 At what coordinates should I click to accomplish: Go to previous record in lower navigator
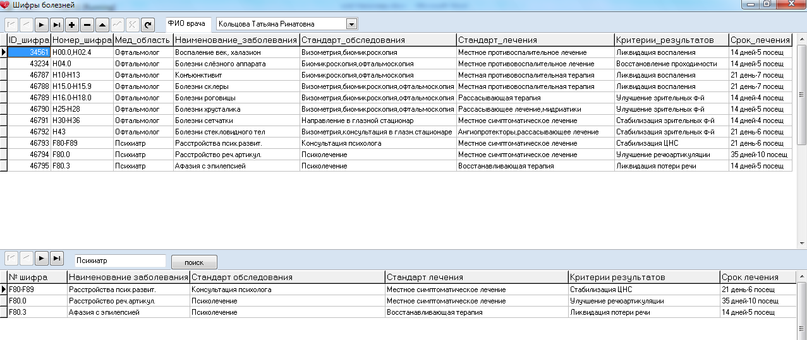[x=27, y=258]
